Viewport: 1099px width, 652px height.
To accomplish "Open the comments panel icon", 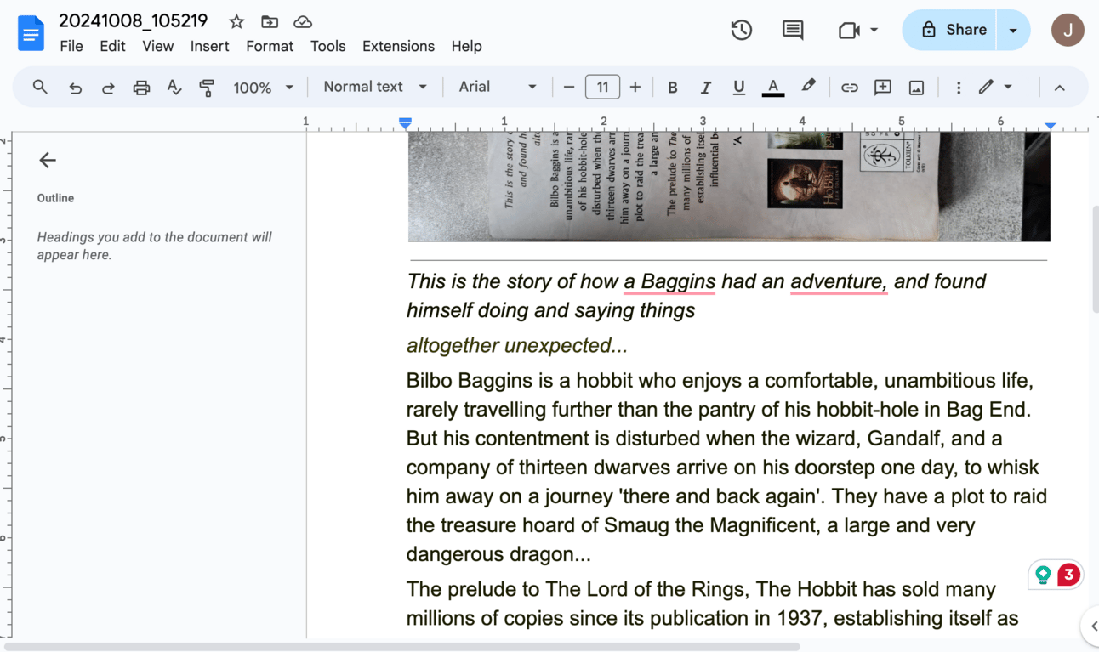I will coord(792,30).
